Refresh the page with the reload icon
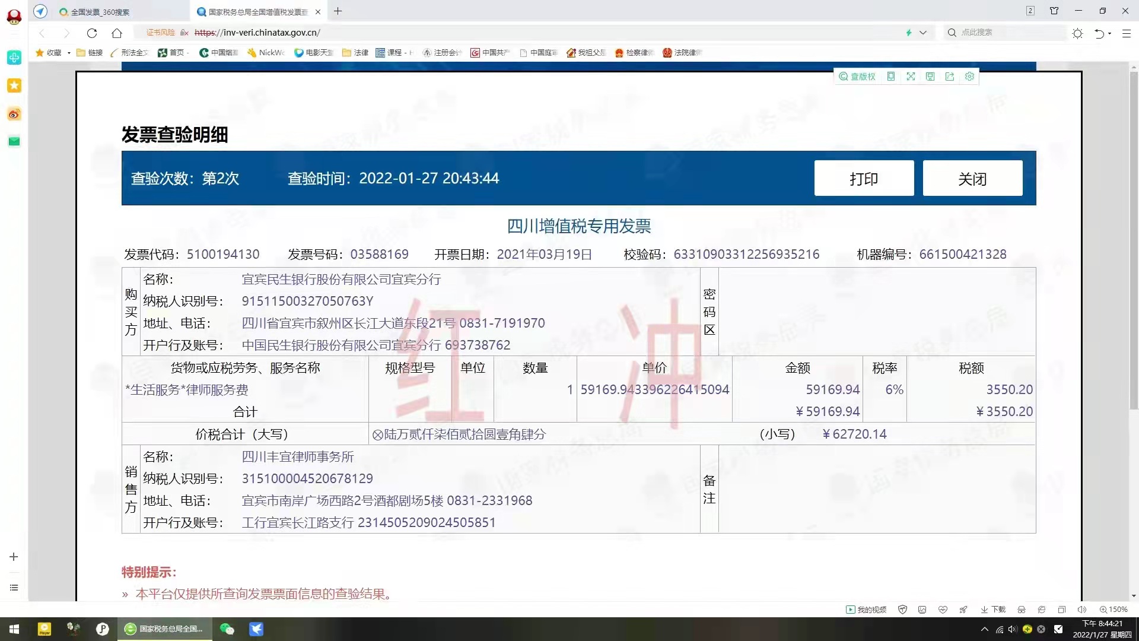 click(92, 33)
